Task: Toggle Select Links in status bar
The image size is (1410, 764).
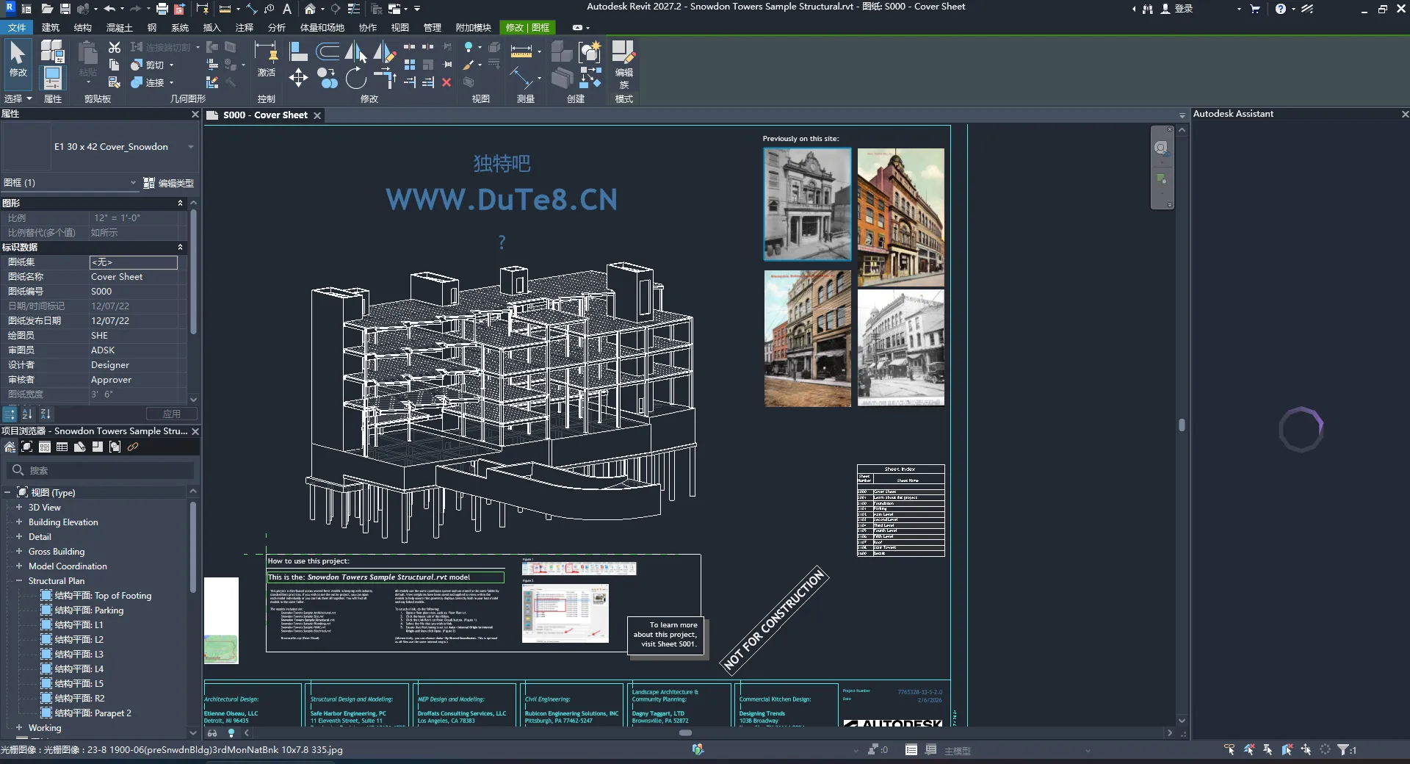Action: point(1229,749)
